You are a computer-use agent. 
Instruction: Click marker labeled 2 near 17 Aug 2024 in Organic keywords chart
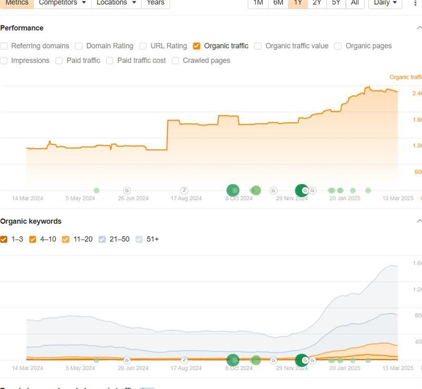click(x=184, y=359)
